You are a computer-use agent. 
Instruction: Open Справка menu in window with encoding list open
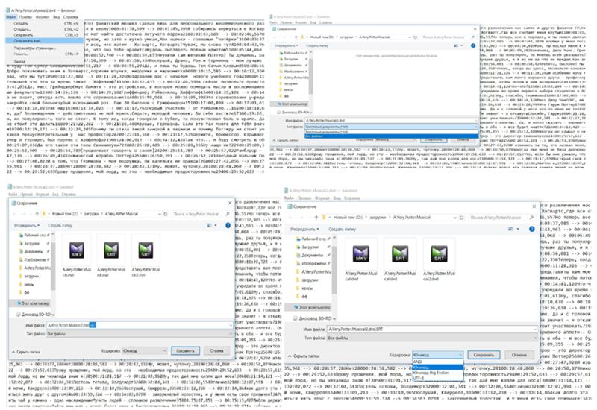(351, 198)
